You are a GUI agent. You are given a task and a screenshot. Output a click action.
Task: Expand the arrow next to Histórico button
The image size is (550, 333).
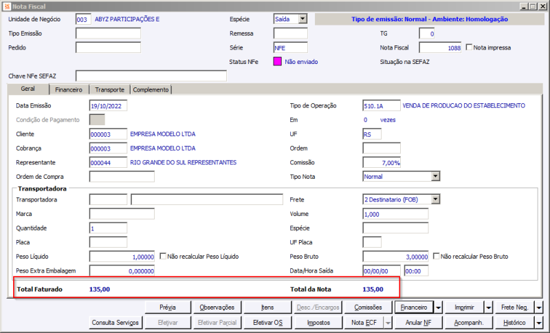[x=539, y=323]
